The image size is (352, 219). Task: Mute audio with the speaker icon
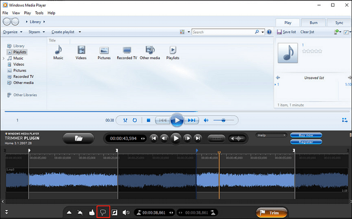click(x=126, y=212)
